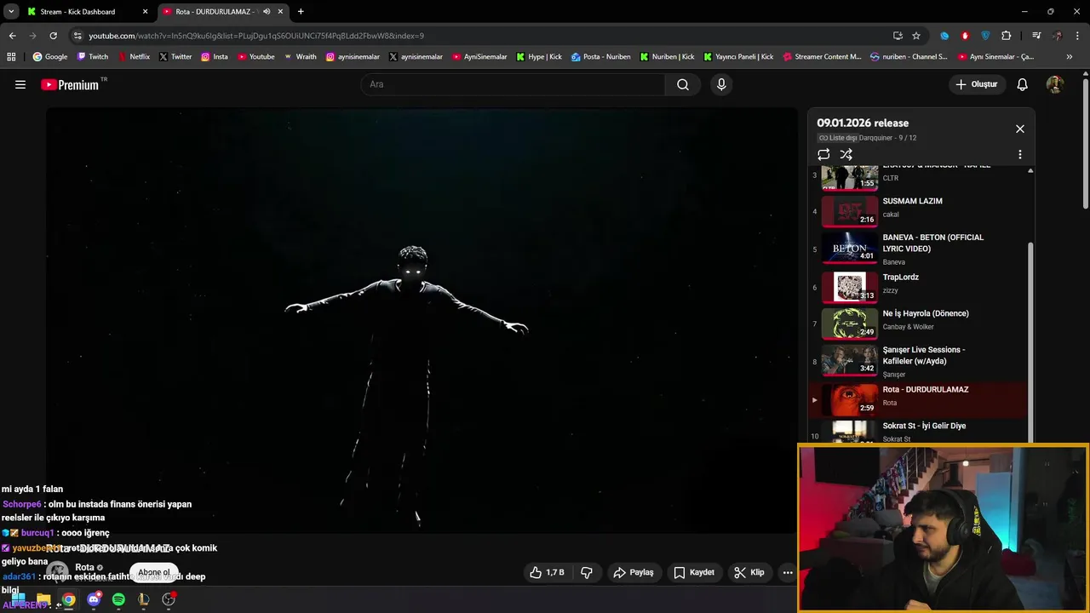
Task: Expand hidden bookmarks chevron
Action: [x=1070, y=57]
